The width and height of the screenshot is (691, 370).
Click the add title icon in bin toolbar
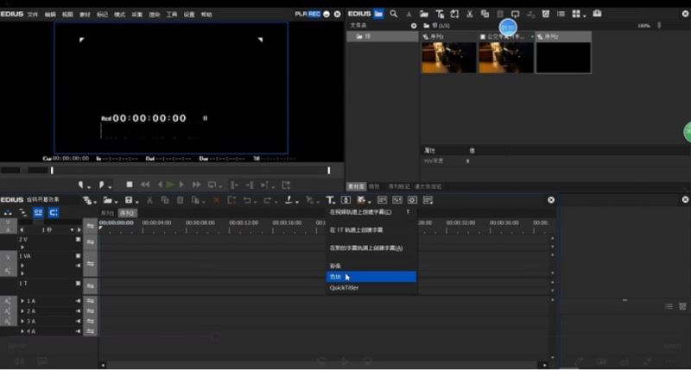[440, 14]
